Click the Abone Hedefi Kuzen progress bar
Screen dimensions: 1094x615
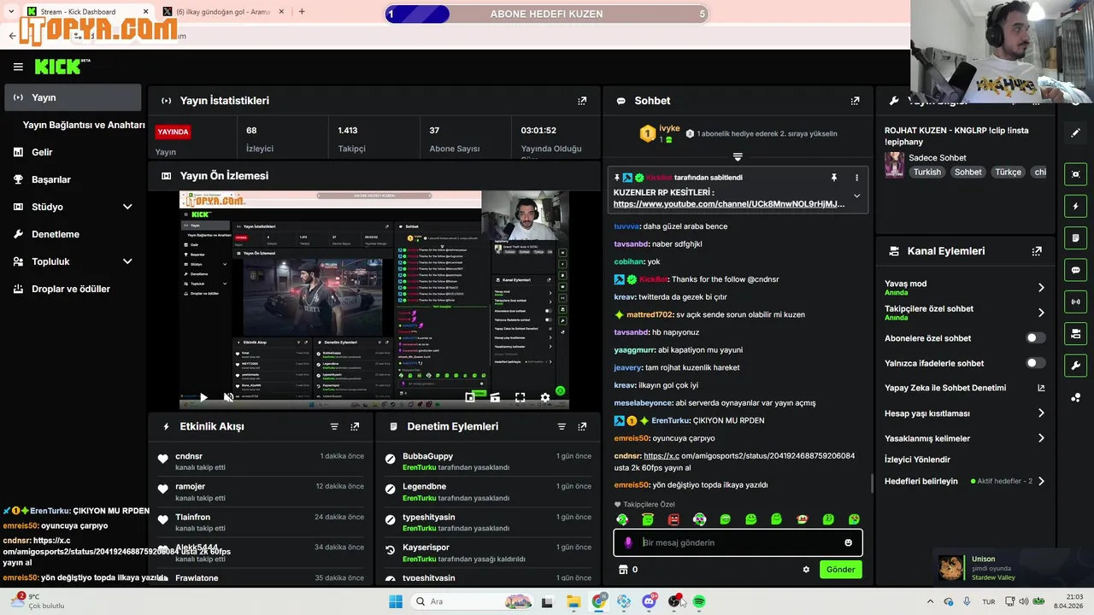(x=547, y=15)
